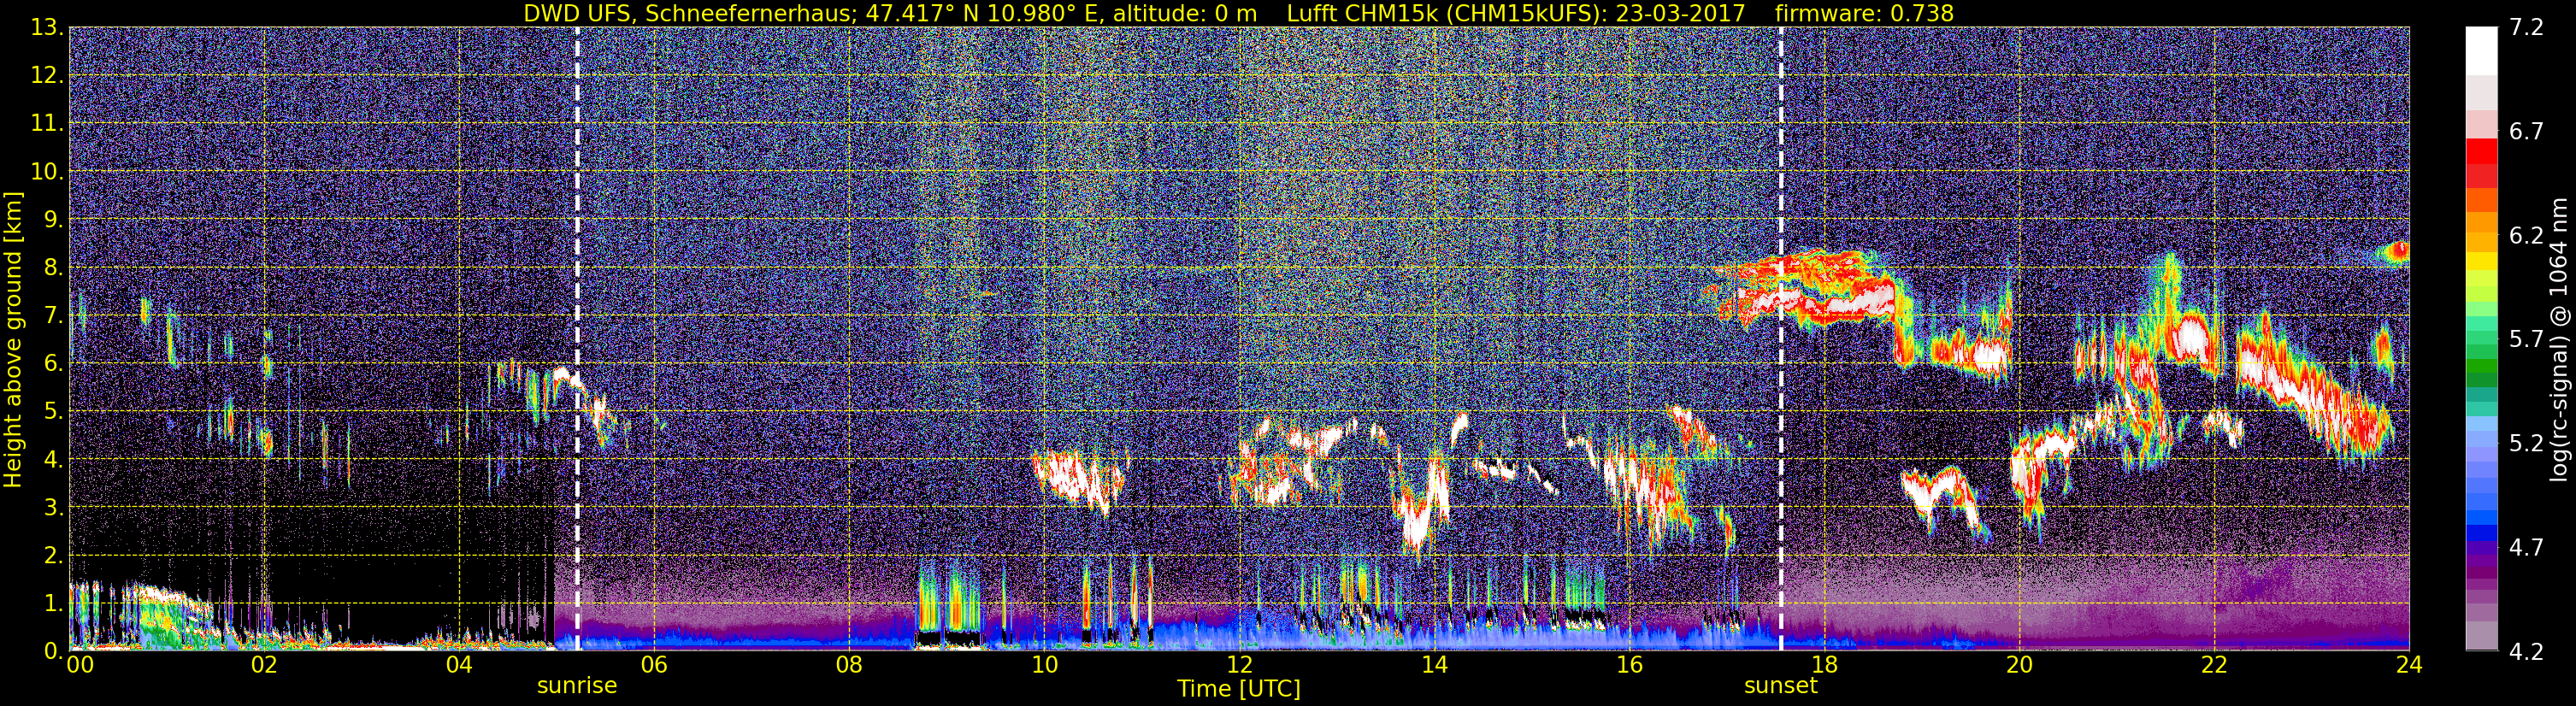Viewport: 2576px width, 706px height.
Task: Click the white sunrise dashed line marker
Action: click(578, 339)
